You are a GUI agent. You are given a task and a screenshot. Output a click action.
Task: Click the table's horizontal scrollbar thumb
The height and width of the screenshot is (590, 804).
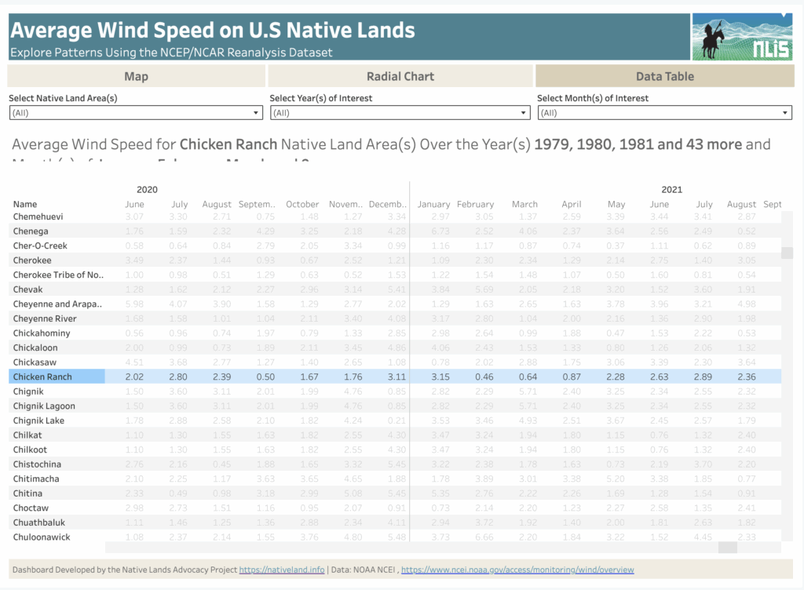[x=727, y=548]
